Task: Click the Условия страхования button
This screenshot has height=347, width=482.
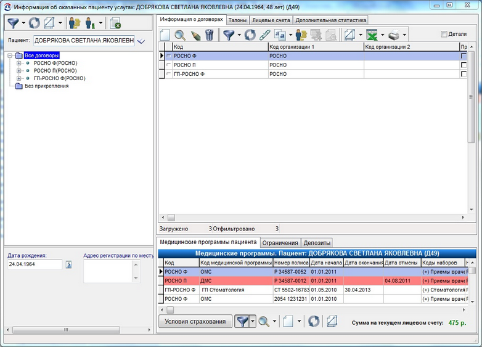Action: click(195, 322)
